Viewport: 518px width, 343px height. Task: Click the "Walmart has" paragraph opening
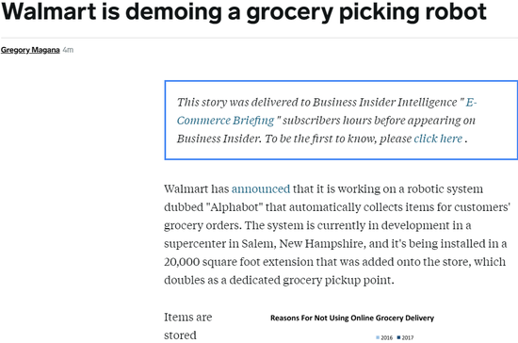tap(197, 189)
